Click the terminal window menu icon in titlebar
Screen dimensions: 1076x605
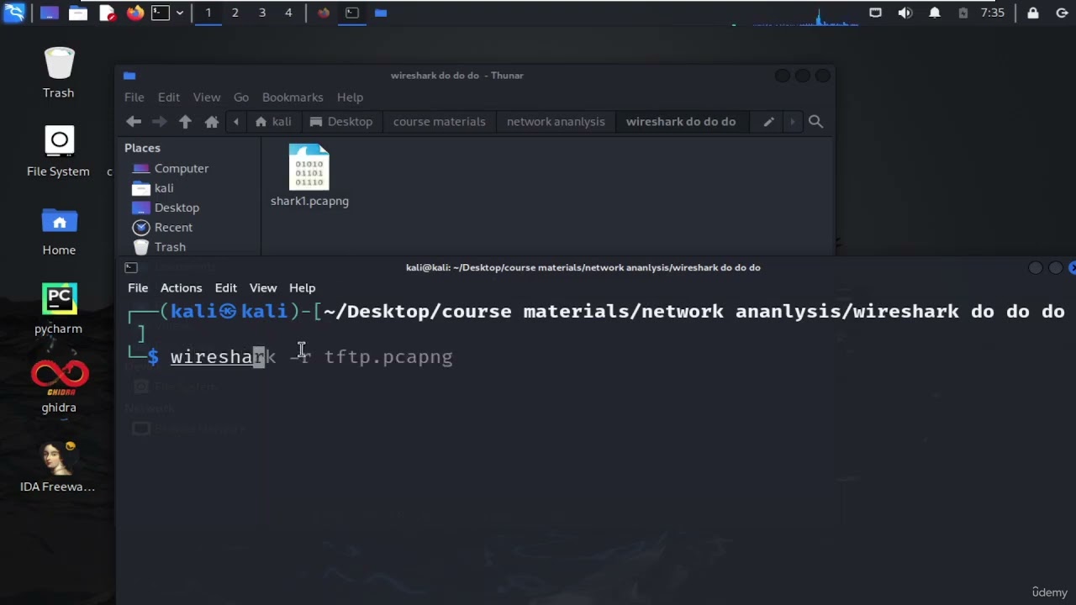click(131, 267)
